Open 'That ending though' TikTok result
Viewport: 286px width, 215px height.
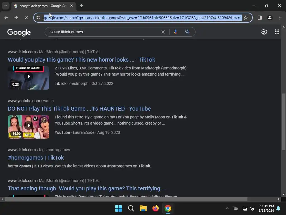tap(87, 188)
